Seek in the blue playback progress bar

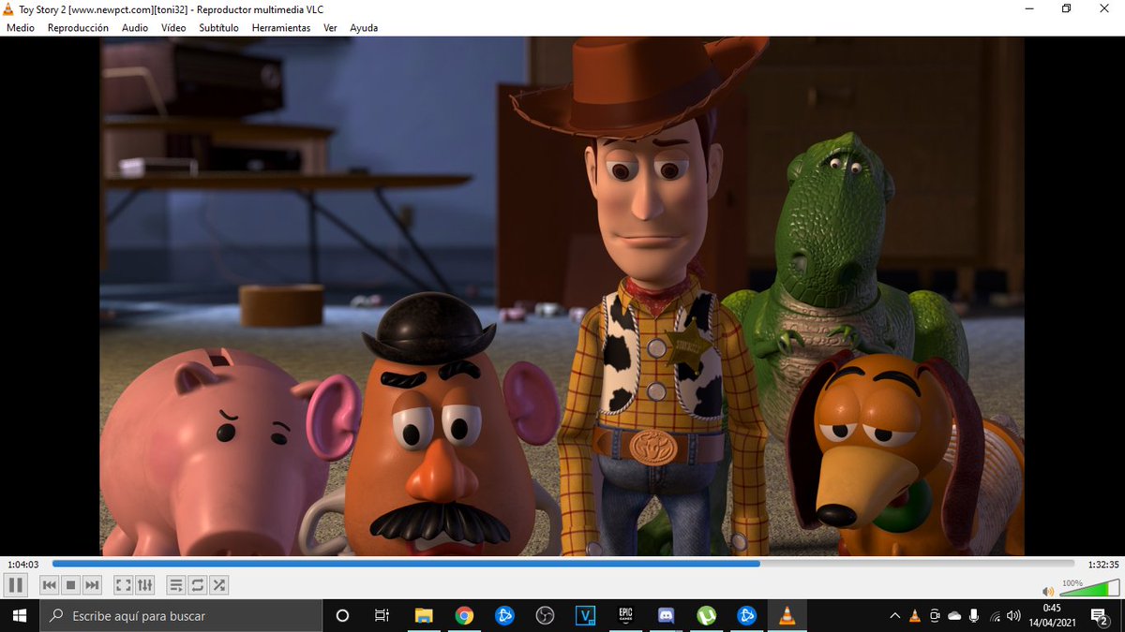point(562,564)
